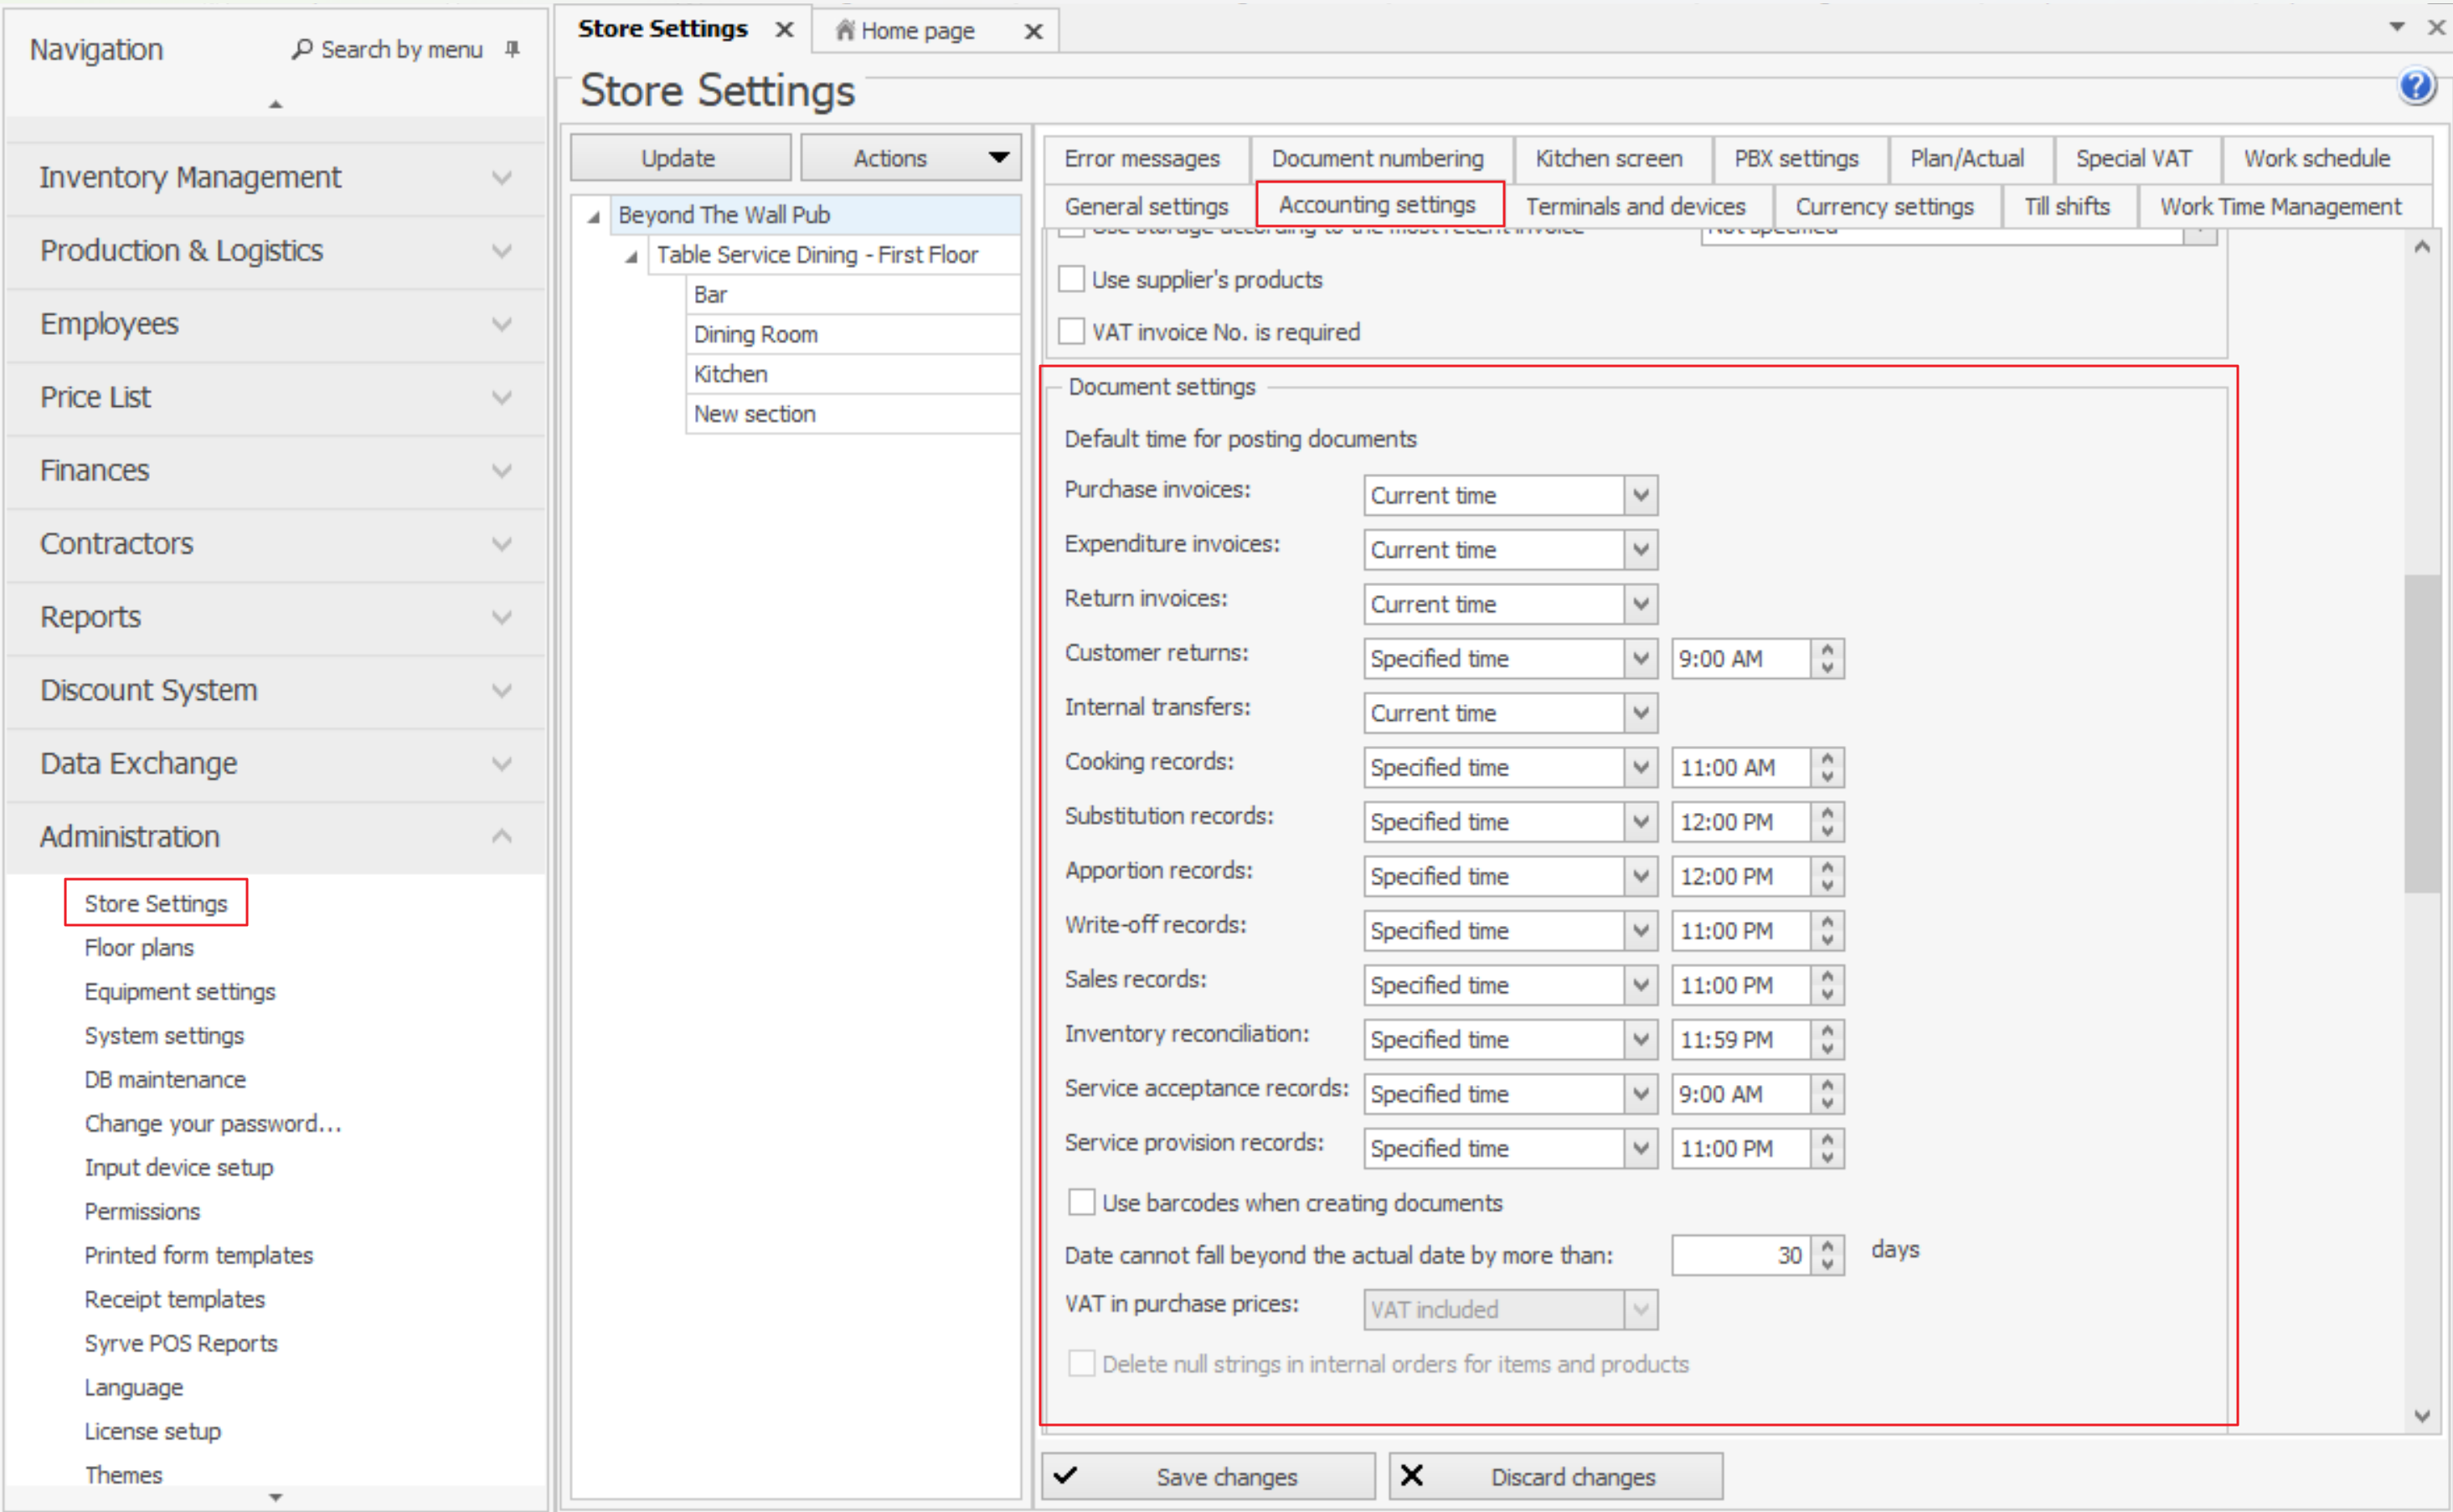Viewport: 2453px width, 1512px height.
Task: Click the Save changes button
Action: click(x=1208, y=1476)
